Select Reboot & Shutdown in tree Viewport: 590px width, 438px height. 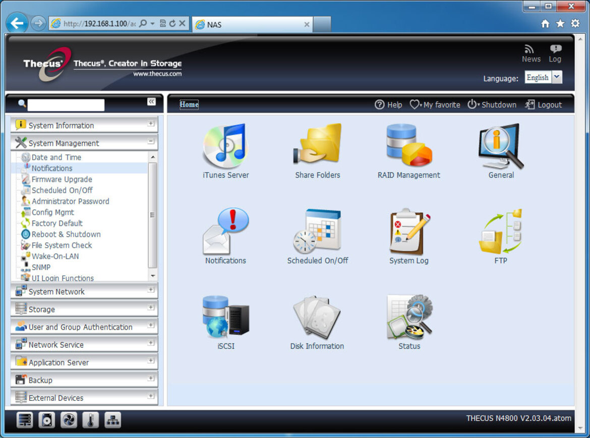[66, 234]
